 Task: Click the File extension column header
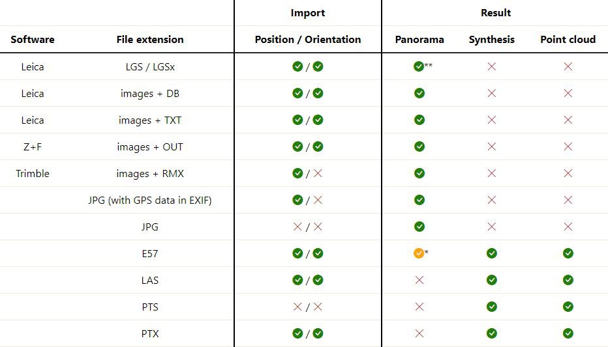click(150, 40)
